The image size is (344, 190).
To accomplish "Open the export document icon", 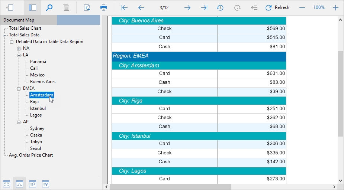I will pyautogui.click(x=87, y=8).
